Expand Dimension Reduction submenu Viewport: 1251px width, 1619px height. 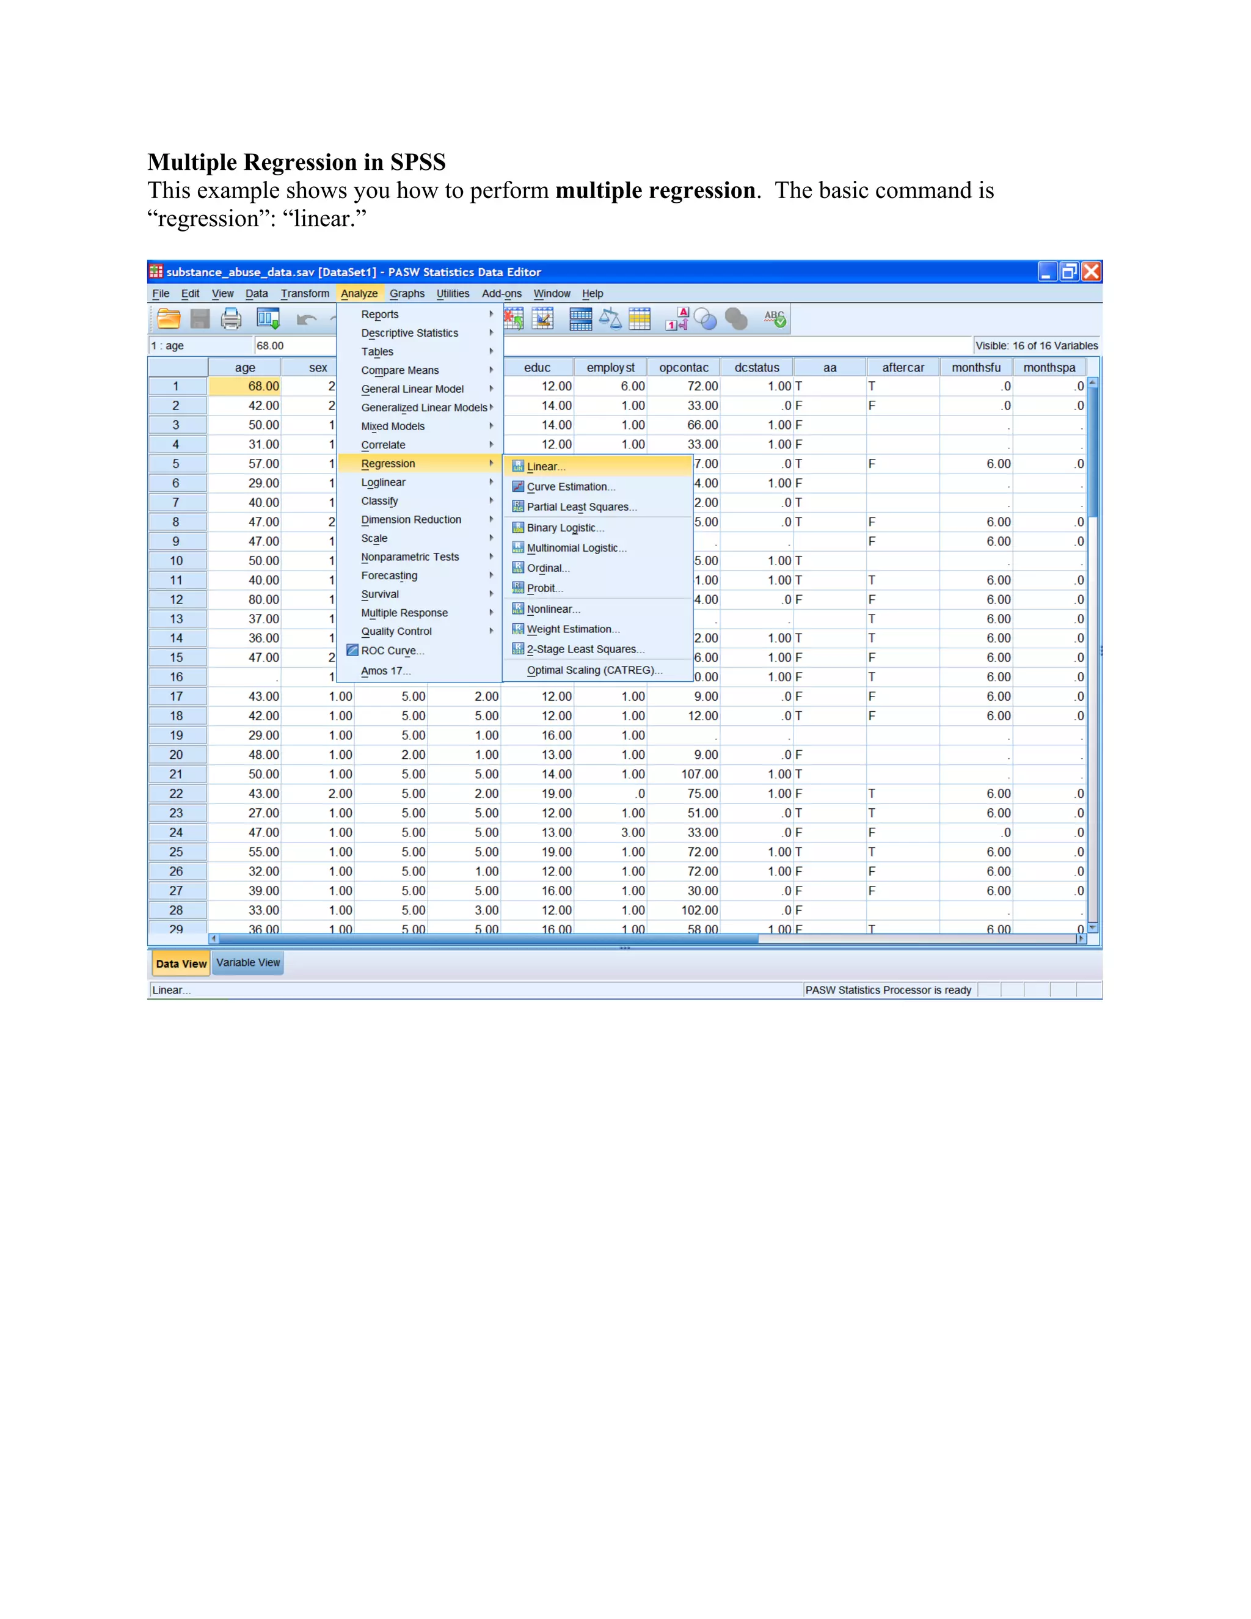[420, 520]
